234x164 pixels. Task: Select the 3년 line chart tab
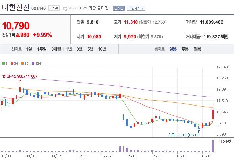tap(79, 49)
